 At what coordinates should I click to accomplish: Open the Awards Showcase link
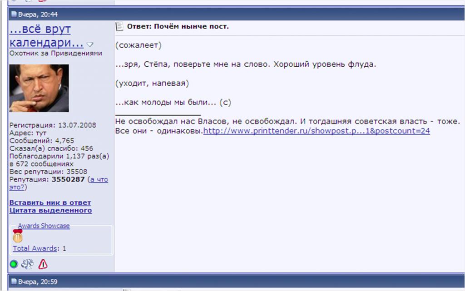(x=44, y=226)
